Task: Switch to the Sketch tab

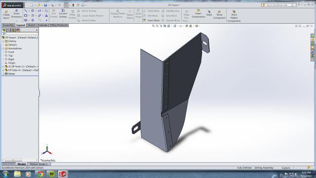Action: [31, 25]
